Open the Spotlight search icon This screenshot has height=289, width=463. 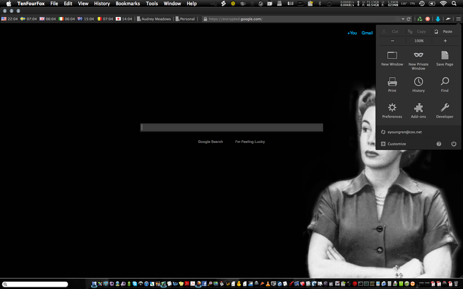[x=454, y=4]
